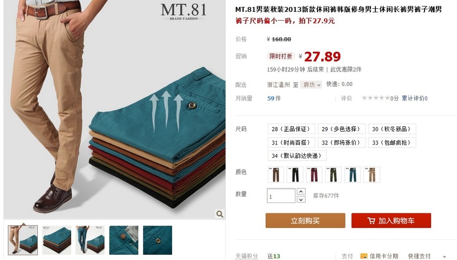
Task: Click the magnifier zoom icon on product image
Action: pyautogui.click(x=220, y=214)
